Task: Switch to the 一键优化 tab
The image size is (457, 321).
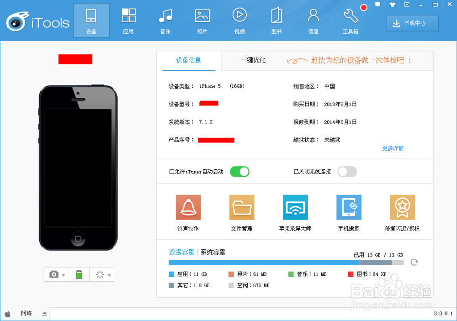Action: pos(253,60)
